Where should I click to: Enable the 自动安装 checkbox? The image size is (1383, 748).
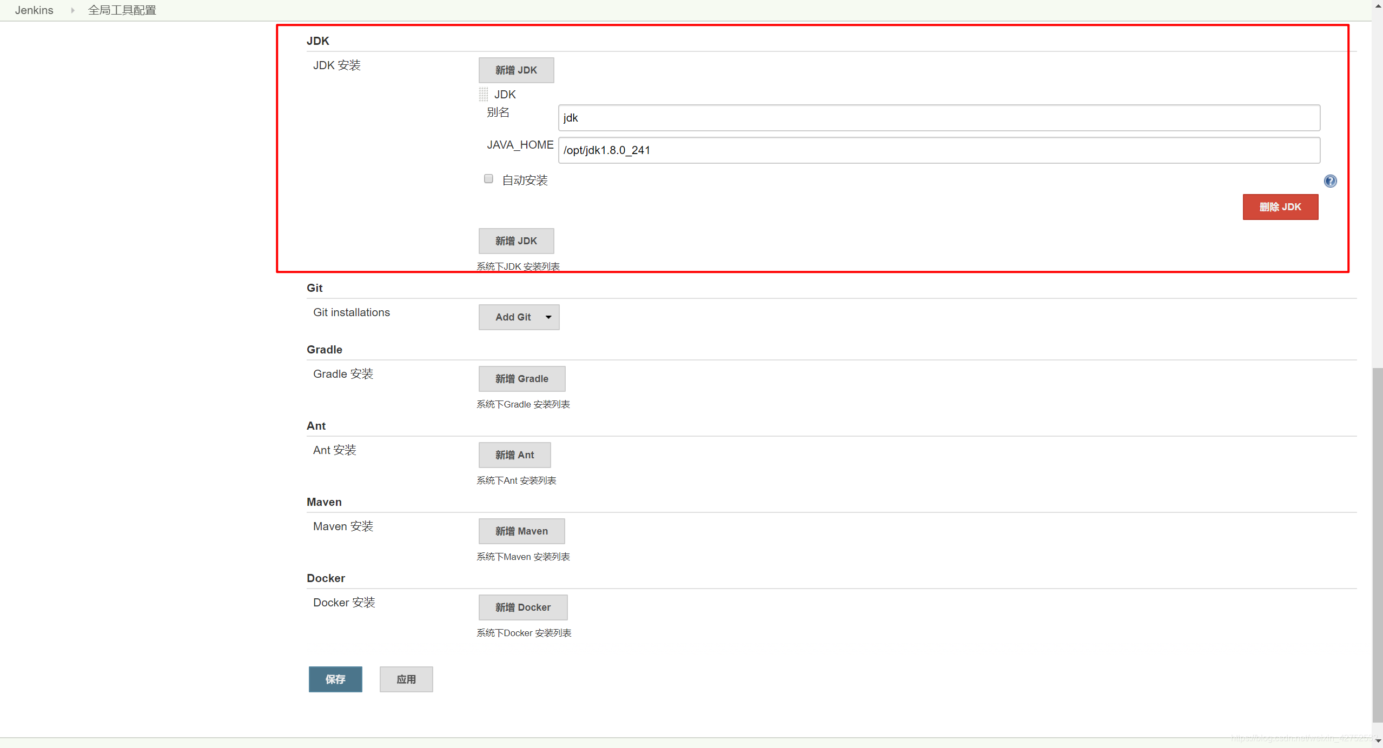pyautogui.click(x=488, y=179)
